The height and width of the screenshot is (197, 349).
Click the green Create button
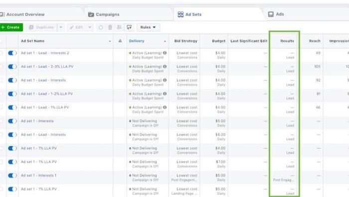(x=11, y=27)
